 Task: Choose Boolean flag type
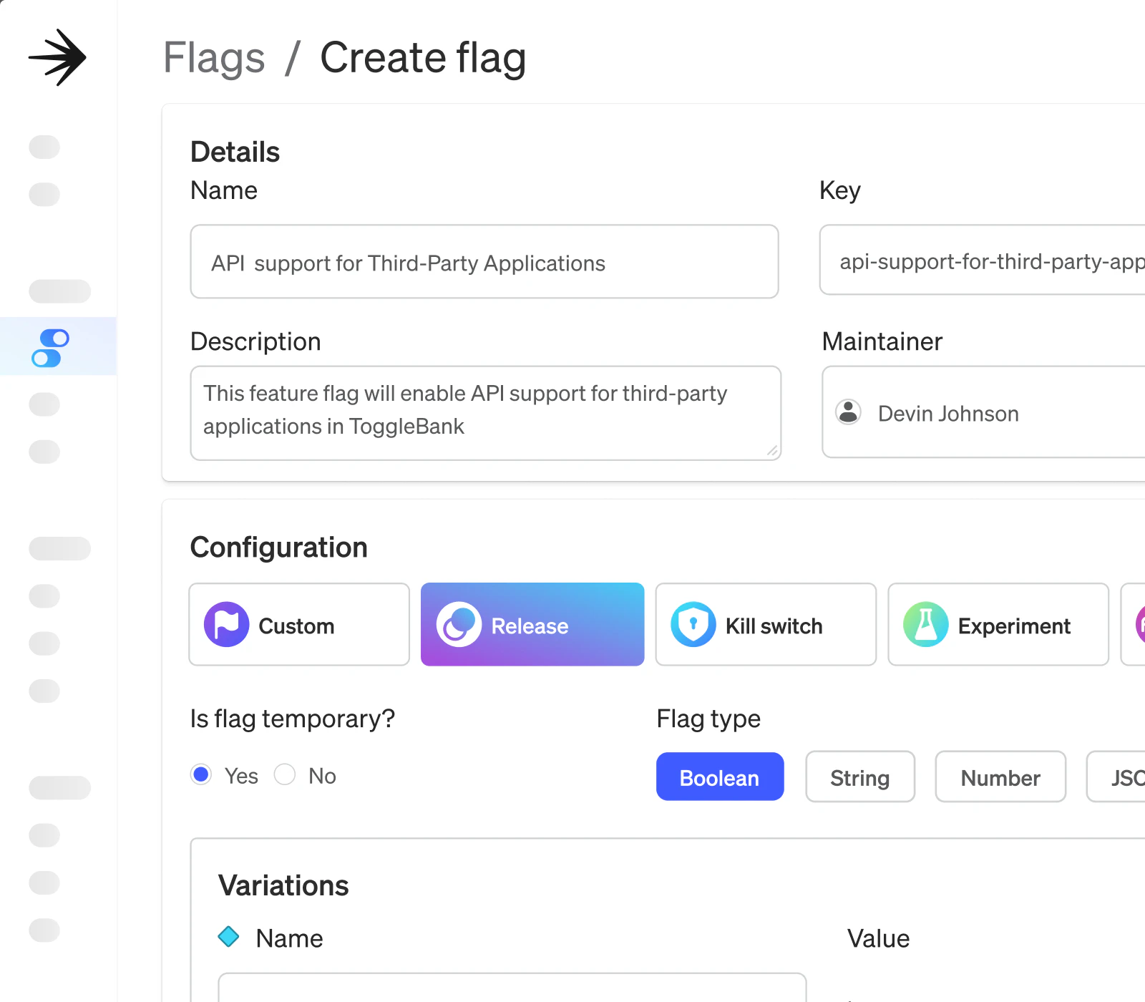pyautogui.click(x=719, y=777)
